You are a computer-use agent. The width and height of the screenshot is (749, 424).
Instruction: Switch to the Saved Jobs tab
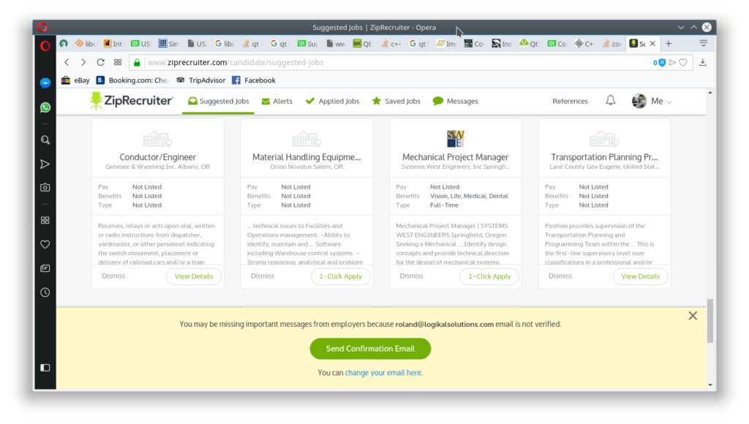[396, 101]
